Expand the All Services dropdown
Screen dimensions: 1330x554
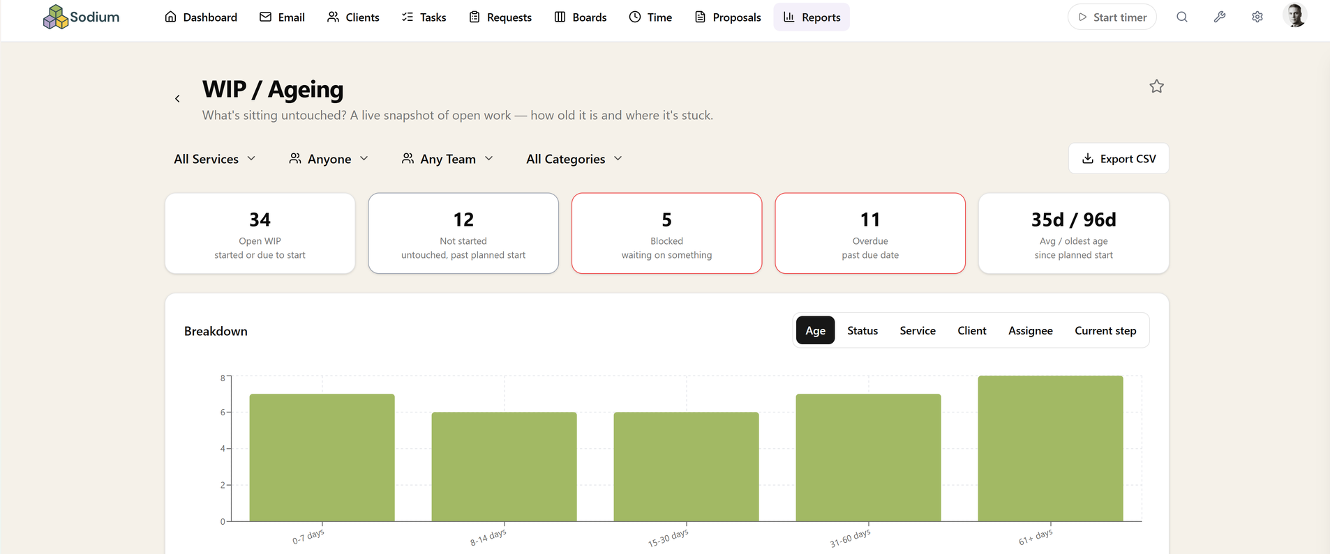pos(214,159)
